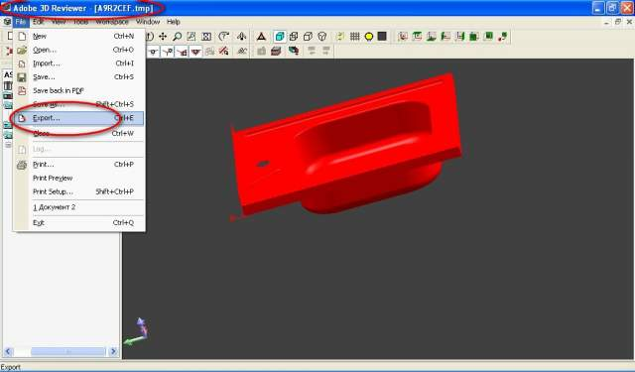This screenshot has width=635, height=372.
Task: Click the New document page icon in the File menu
Action: coord(22,37)
